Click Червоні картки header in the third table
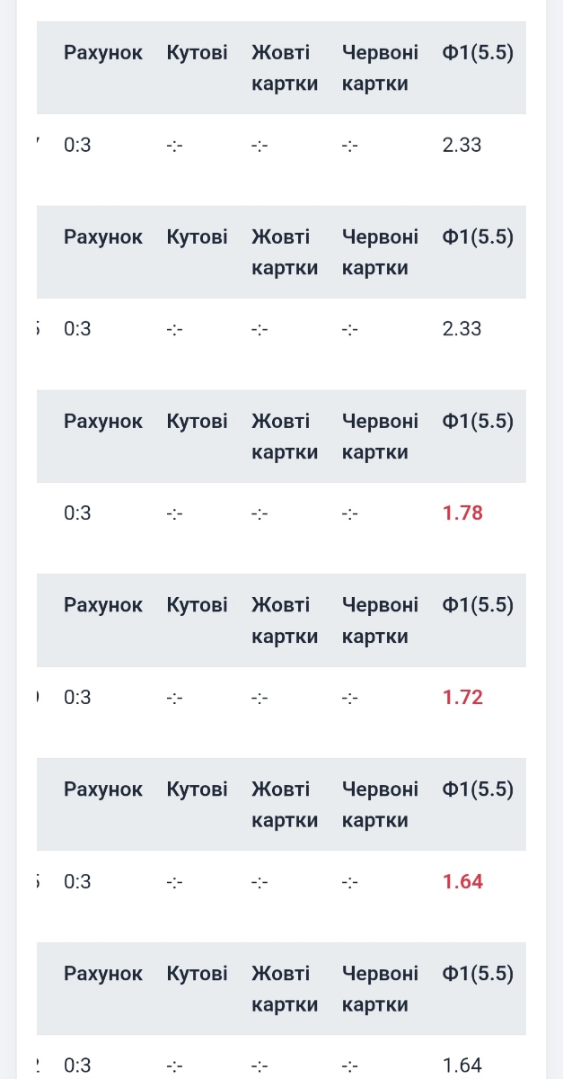Image resolution: width=563 pixels, height=1079 pixels. coord(380,437)
